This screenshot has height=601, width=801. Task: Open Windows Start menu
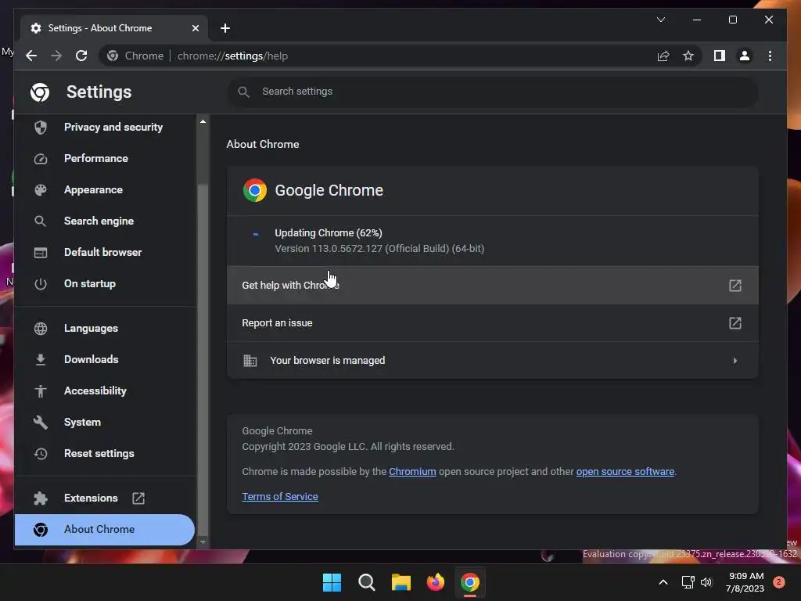(x=332, y=582)
